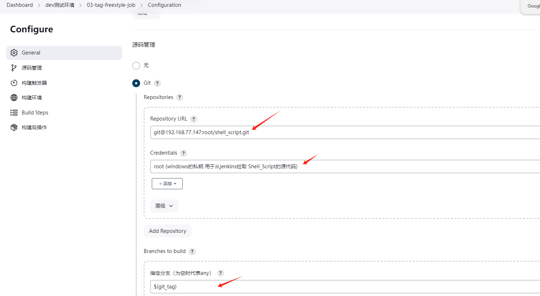The height and width of the screenshot is (296, 540).
Task: Click the 源码管理 branch icon in sidebar
Action: pos(14,68)
